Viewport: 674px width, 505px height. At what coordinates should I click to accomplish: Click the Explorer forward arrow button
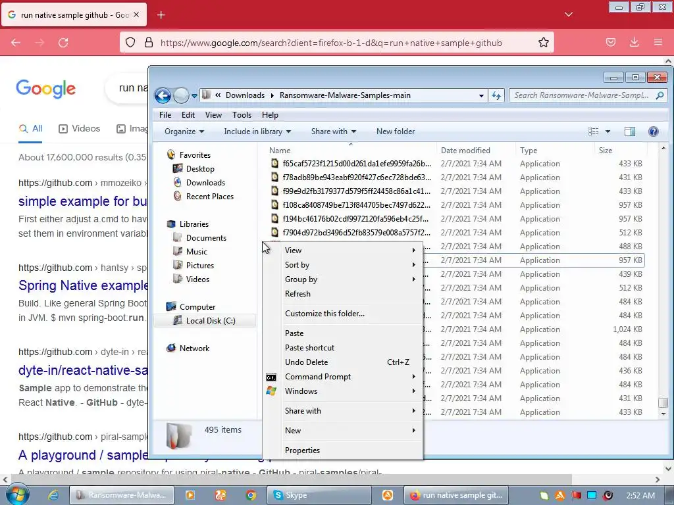[181, 95]
